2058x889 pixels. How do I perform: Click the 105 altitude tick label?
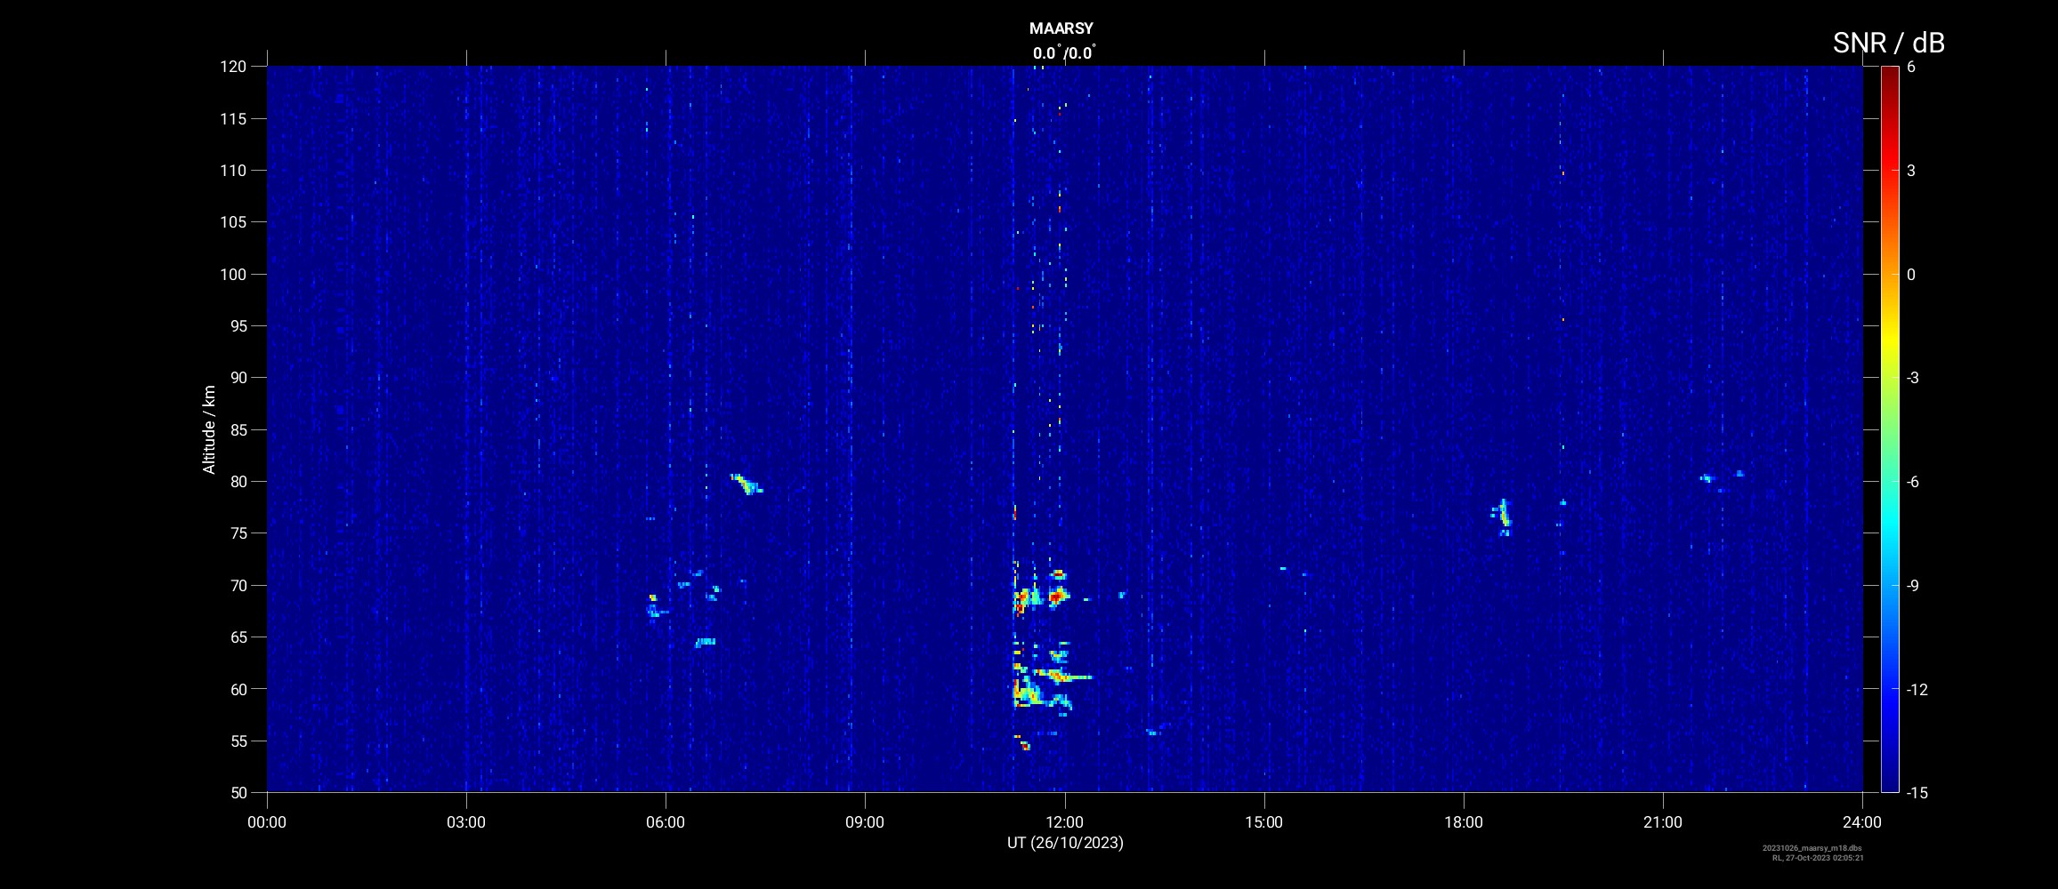pyautogui.click(x=233, y=222)
